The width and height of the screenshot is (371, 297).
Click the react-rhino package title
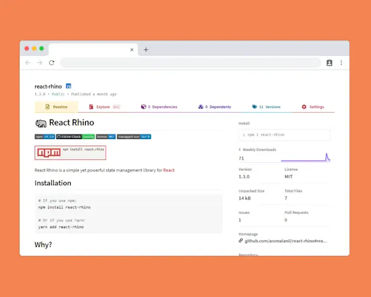click(48, 86)
